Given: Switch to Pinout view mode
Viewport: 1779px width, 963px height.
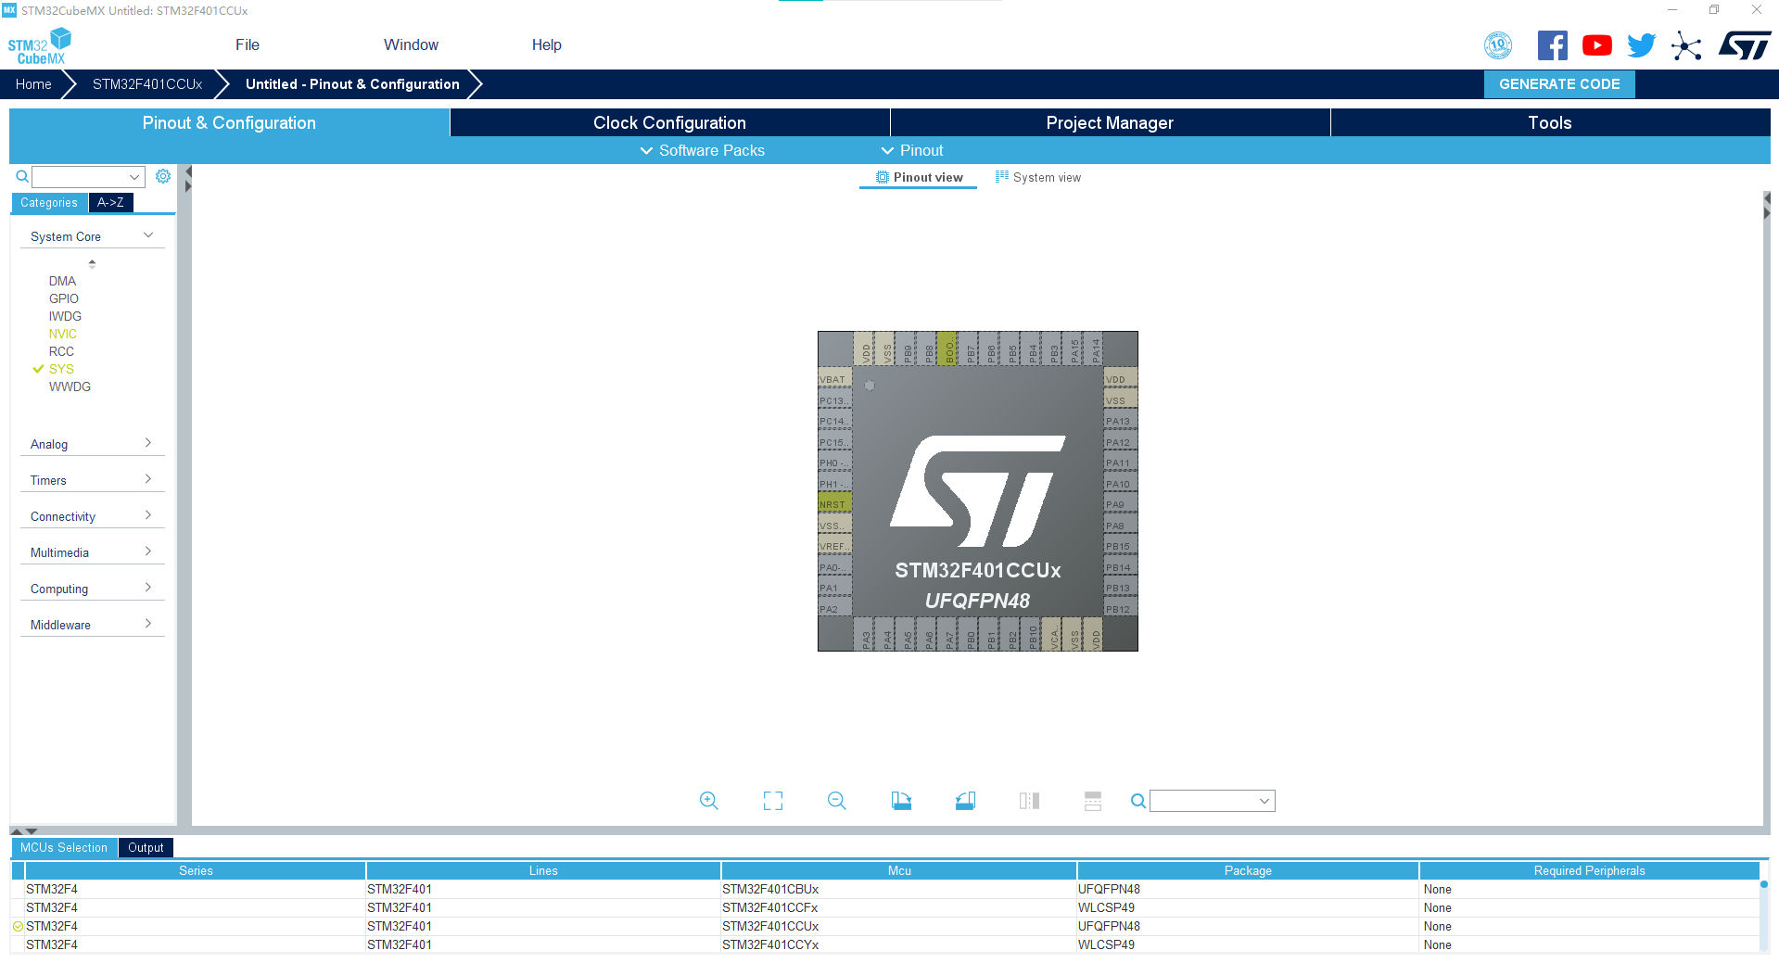Looking at the screenshot, I should [918, 177].
